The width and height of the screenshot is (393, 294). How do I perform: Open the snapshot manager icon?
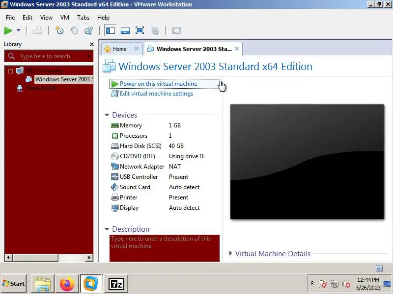(x=89, y=30)
